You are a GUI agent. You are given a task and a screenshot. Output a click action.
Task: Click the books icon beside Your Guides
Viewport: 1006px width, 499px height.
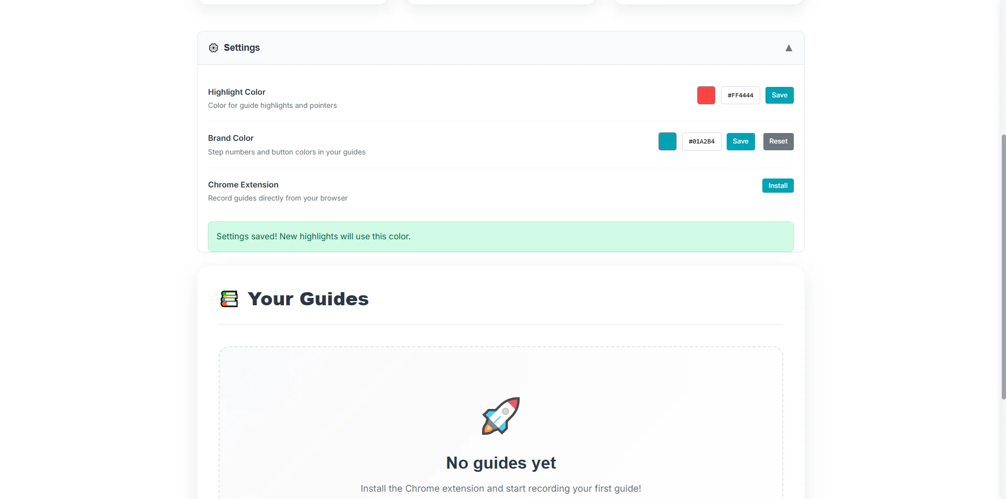coord(229,298)
